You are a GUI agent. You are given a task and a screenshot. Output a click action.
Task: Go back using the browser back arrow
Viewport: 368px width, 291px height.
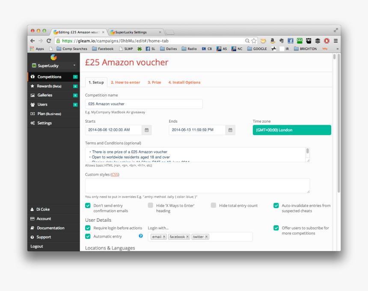click(x=33, y=41)
